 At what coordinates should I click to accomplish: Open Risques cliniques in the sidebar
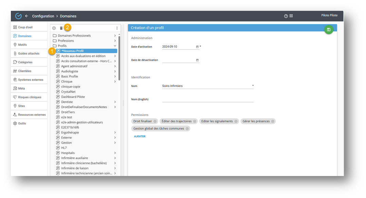(30, 97)
